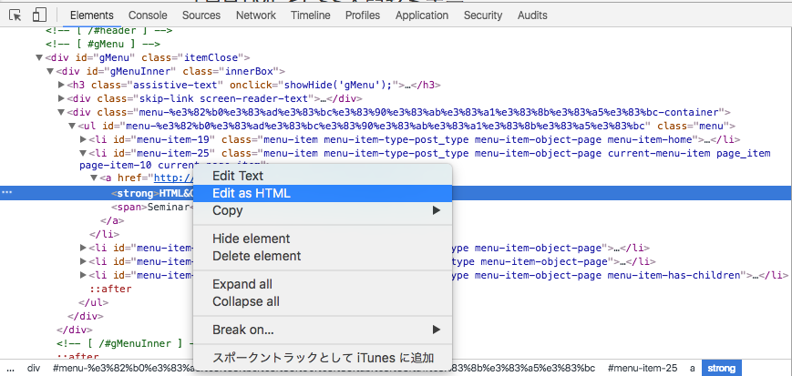The height and width of the screenshot is (376, 792).
Task: Click the breadcrumb overflow ellipsis
Action: 10,368
